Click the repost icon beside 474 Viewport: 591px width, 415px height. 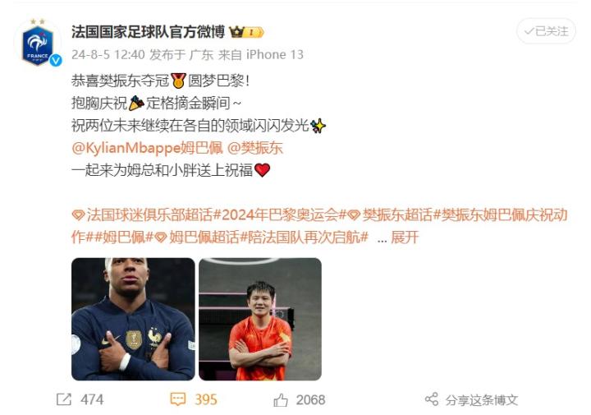click(64, 399)
